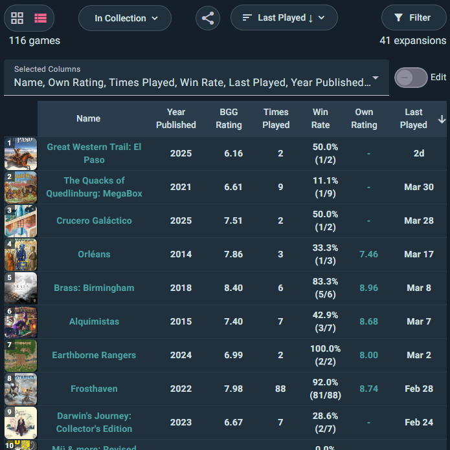Click Darwin's Journey last played Feb 24

(x=419, y=422)
